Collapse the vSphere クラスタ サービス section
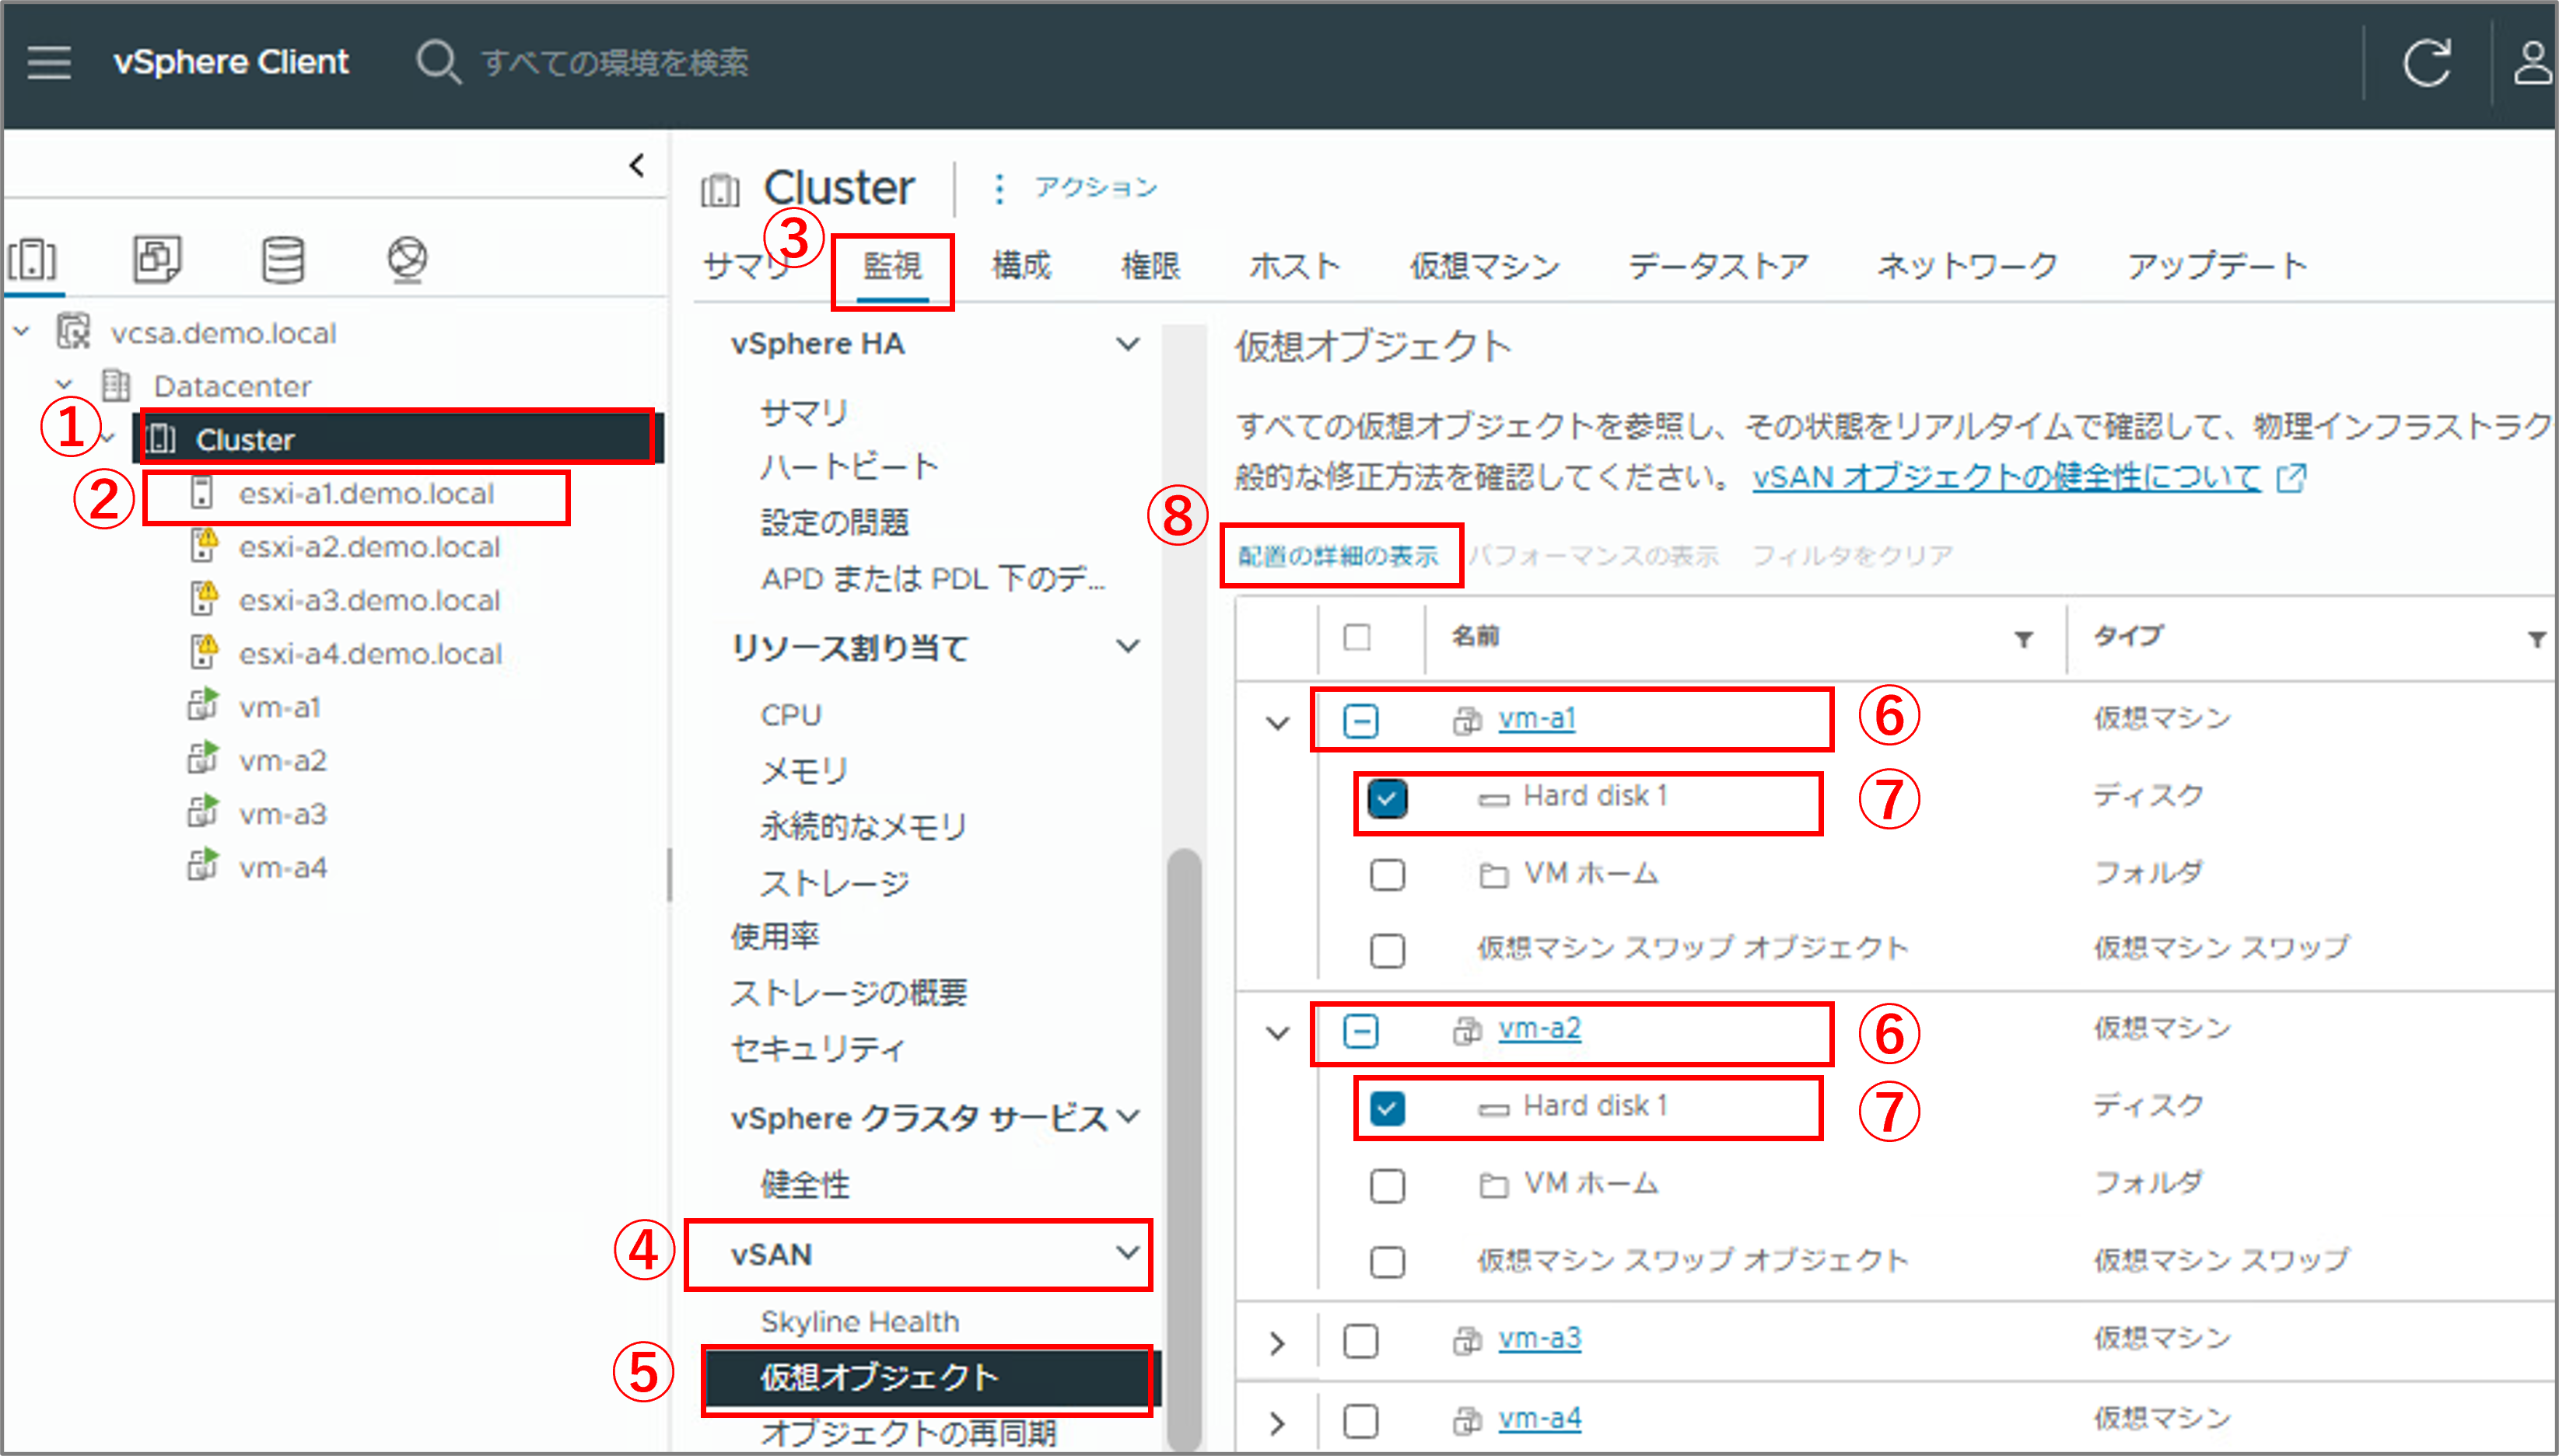 (x=1128, y=1116)
